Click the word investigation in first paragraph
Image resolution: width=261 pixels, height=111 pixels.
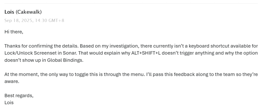[124, 46]
